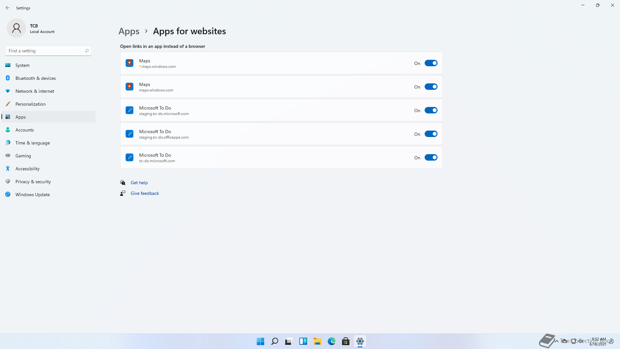Click Apps breadcrumb link in header
Screen dimensions: 620x349
point(129,31)
